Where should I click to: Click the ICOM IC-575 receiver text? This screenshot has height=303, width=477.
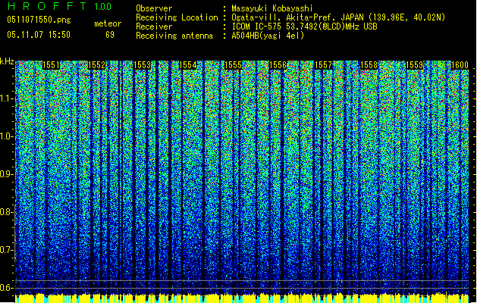pos(304,27)
